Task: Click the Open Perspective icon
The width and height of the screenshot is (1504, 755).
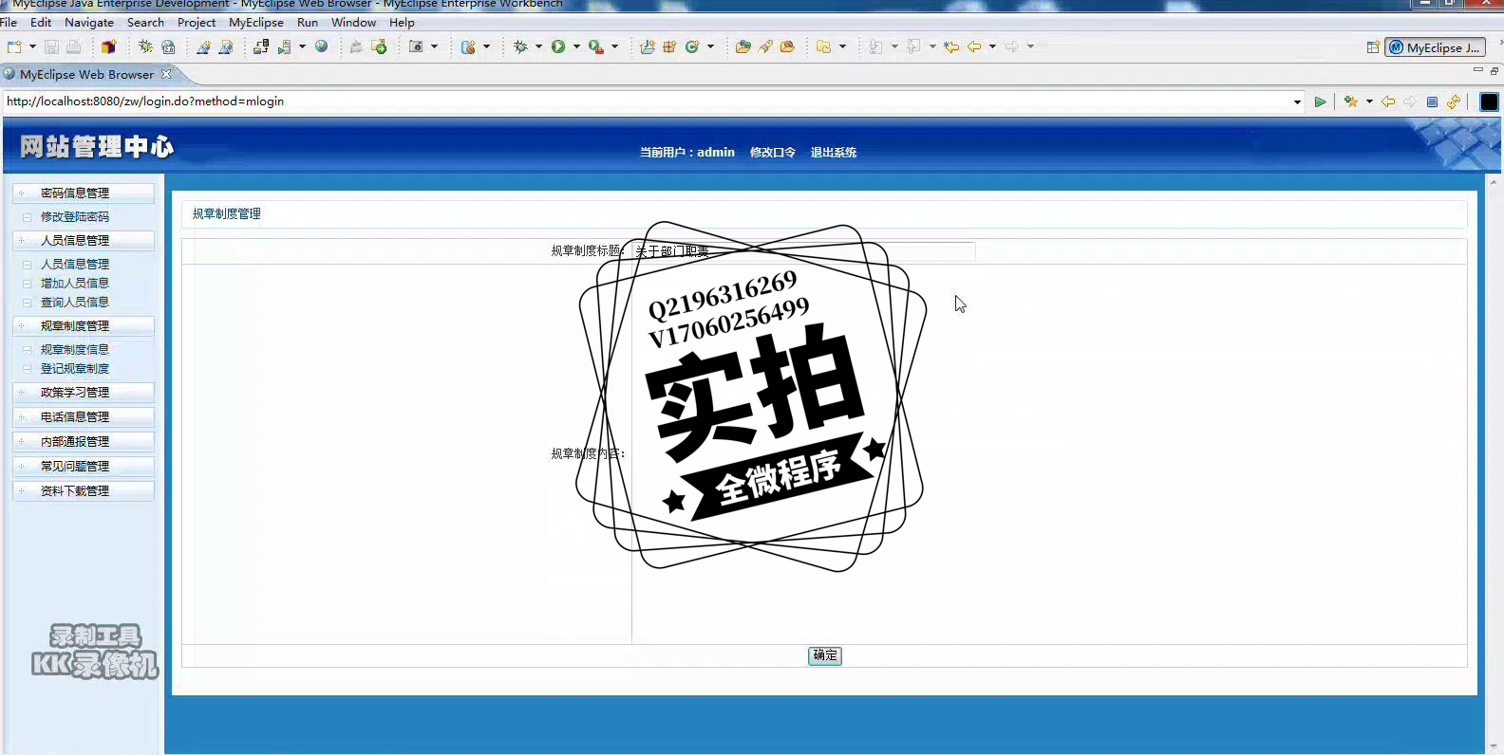Action: [x=1373, y=47]
